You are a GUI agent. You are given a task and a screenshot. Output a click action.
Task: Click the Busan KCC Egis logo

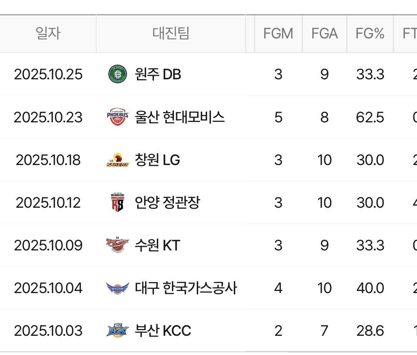118,331
